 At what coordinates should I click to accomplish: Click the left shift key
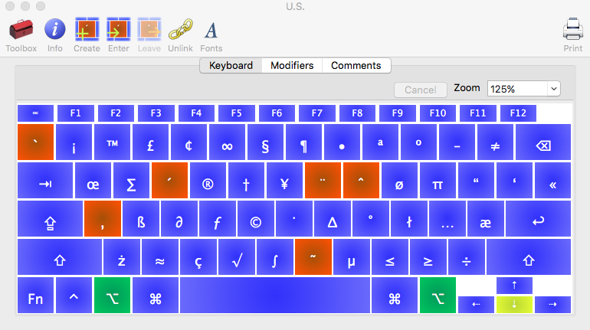60,257
